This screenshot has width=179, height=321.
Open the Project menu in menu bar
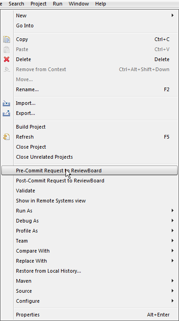[x=38, y=4]
